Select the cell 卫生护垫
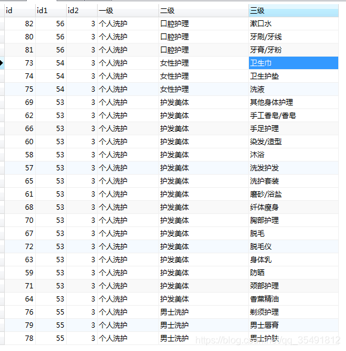This screenshot has height=351, width=346. tap(294, 76)
